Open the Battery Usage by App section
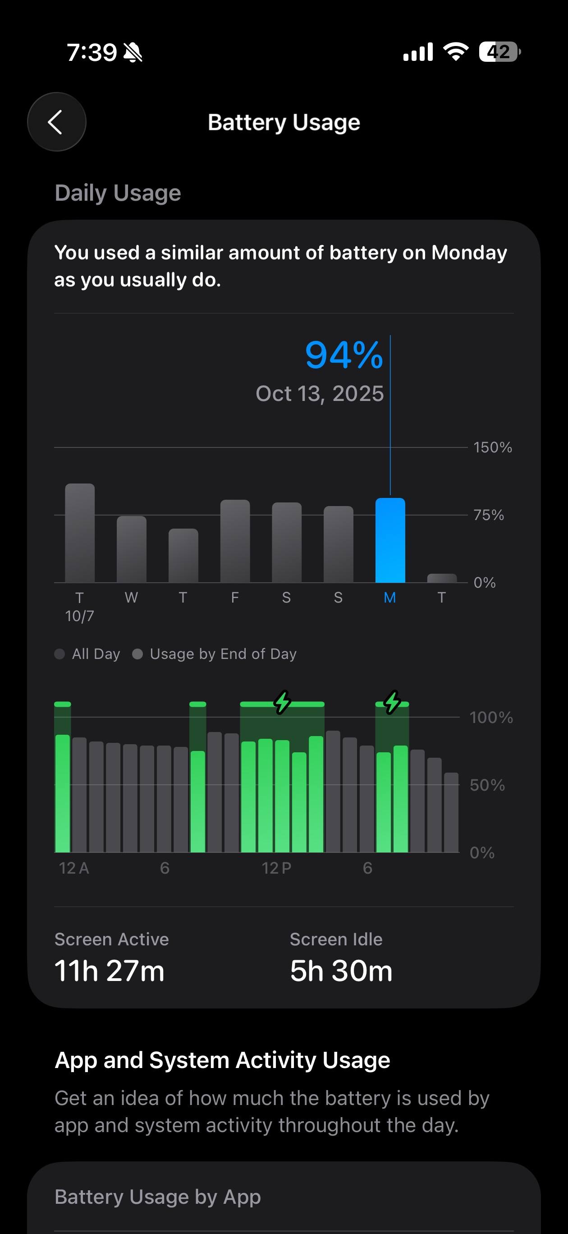The height and width of the screenshot is (1234, 568). point(158,1197)
